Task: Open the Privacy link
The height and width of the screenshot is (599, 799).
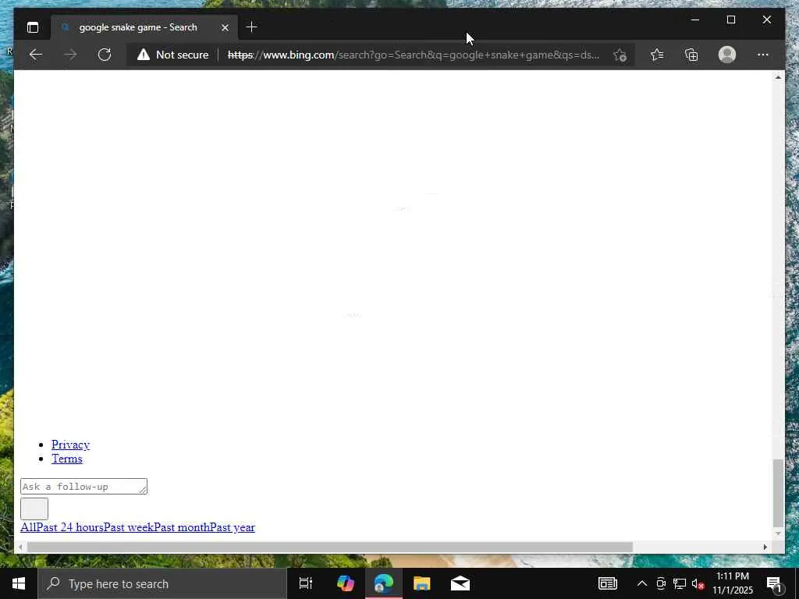Action: tap(70, 445)
